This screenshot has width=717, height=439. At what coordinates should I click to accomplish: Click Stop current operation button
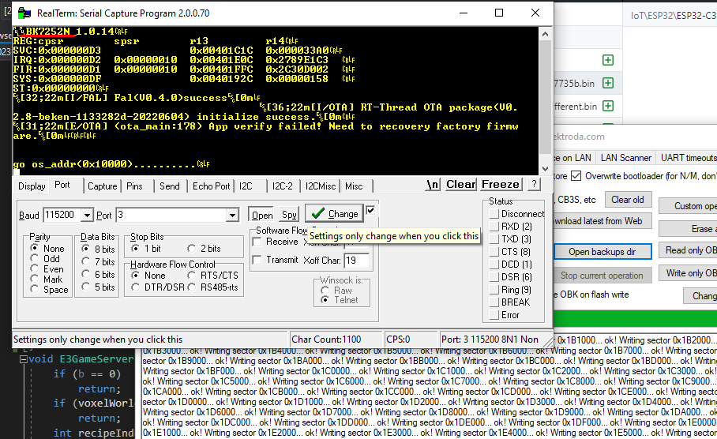(x=602, y=276)
